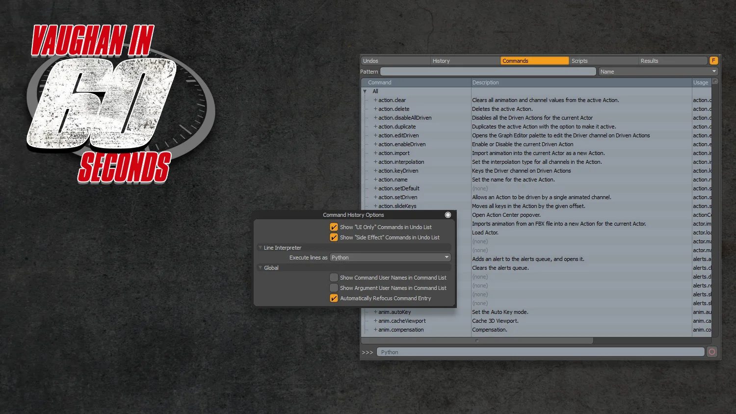Click the Pattern filter input field

(x=488, y=72)
